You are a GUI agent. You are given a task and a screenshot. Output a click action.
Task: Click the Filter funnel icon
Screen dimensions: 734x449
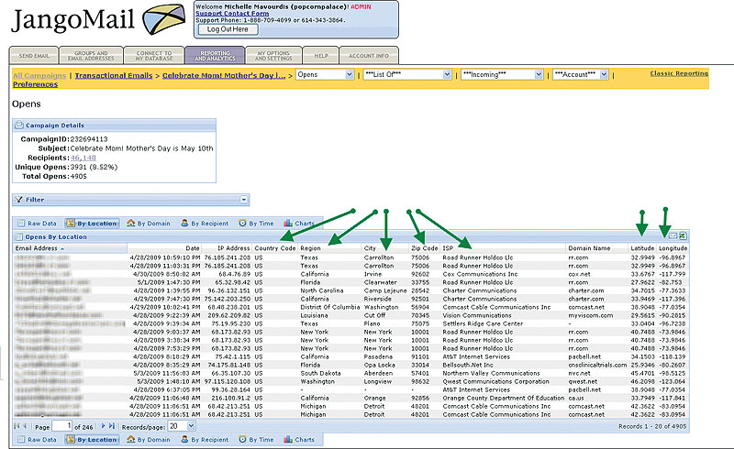coord(18,200)
